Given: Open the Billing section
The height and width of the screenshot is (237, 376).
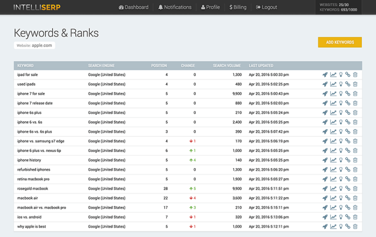Looking at the screenshot, I should 238,7.
